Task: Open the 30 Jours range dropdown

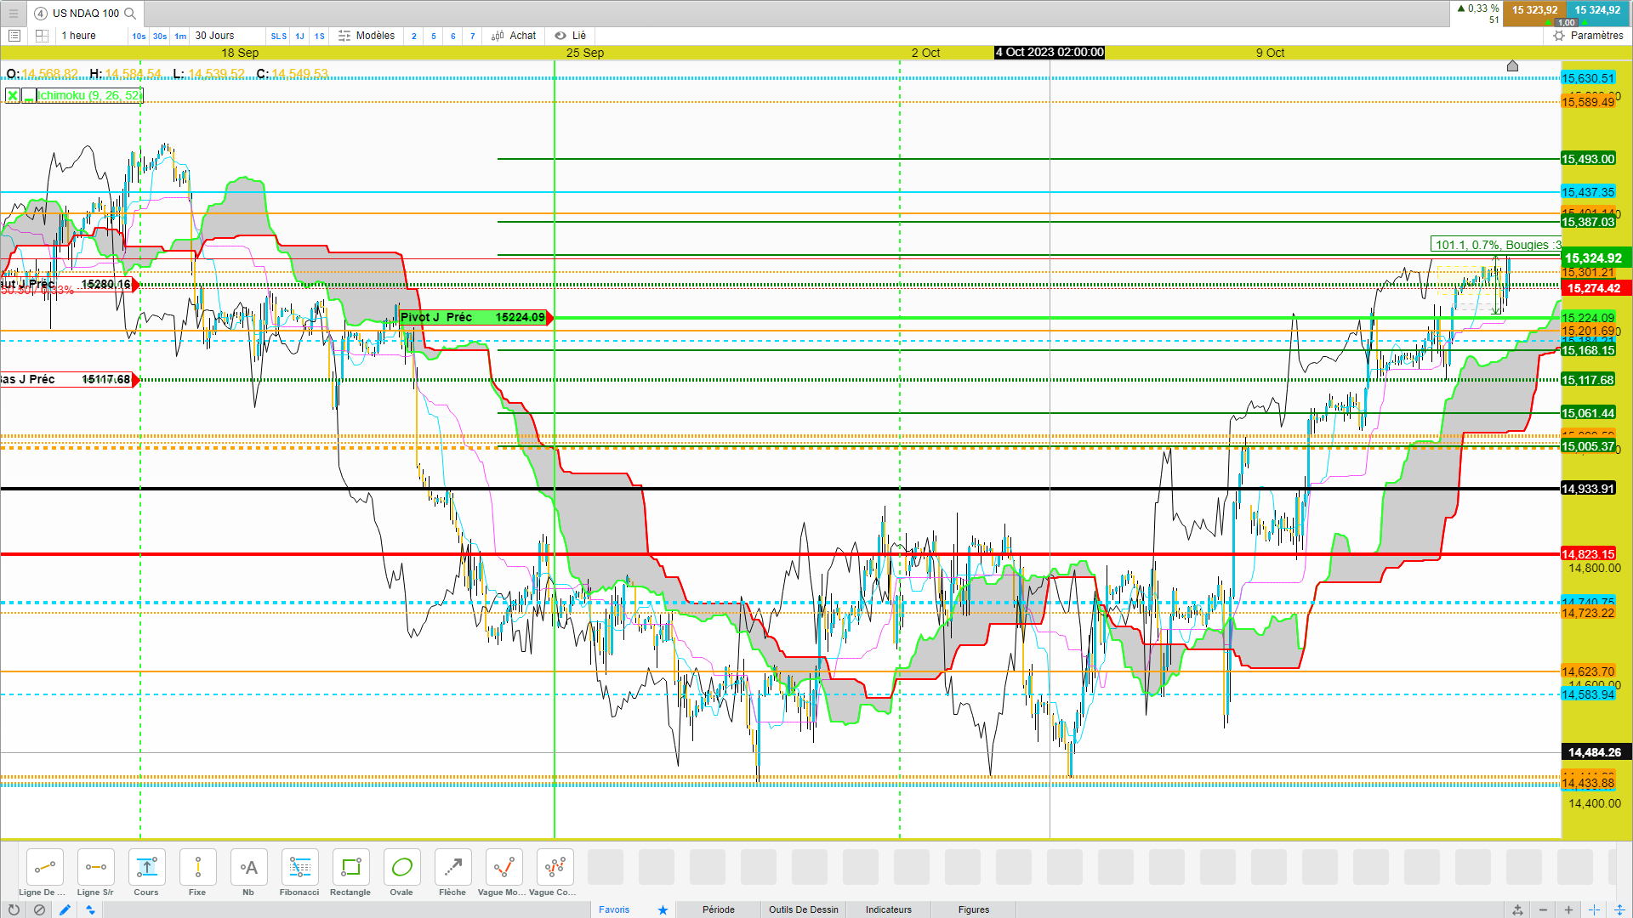Action: coord(214,36)
